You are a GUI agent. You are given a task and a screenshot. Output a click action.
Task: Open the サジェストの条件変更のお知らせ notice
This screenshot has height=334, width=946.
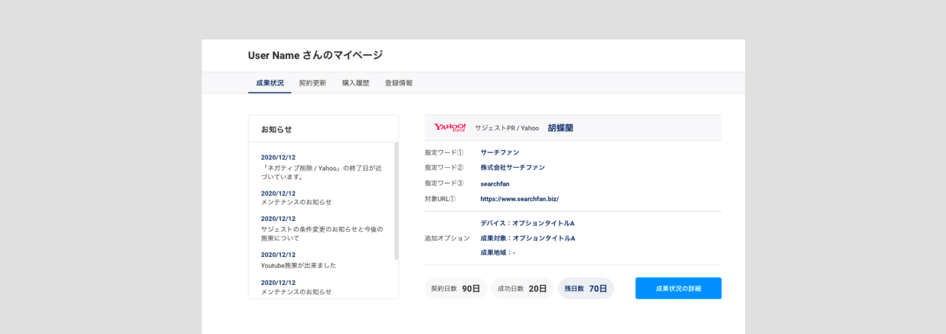pyautogui.click(x=322, y=234)
